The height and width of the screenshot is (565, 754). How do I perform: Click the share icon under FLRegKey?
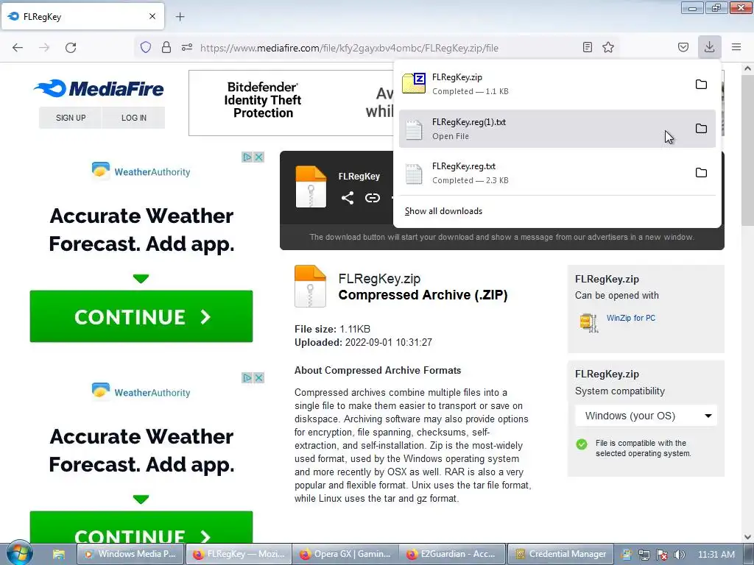pos(348,198)
